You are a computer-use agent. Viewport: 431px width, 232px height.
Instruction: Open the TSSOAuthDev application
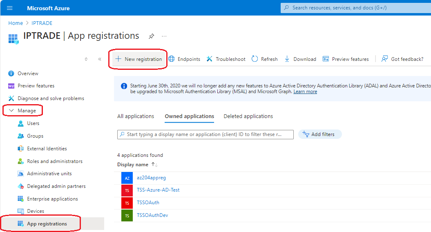pos(152,215)
